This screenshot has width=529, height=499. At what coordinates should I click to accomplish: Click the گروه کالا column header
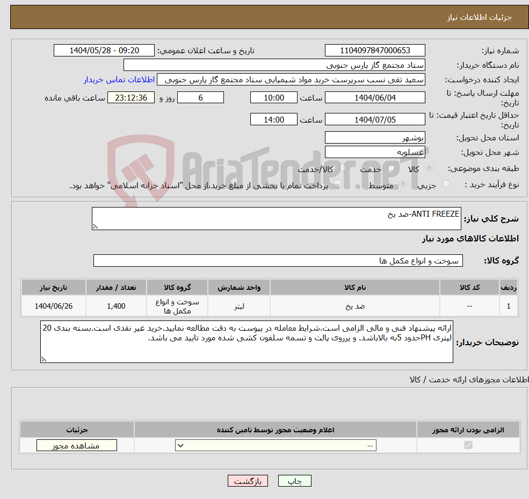pyautogui.click(x=177, y=287)
